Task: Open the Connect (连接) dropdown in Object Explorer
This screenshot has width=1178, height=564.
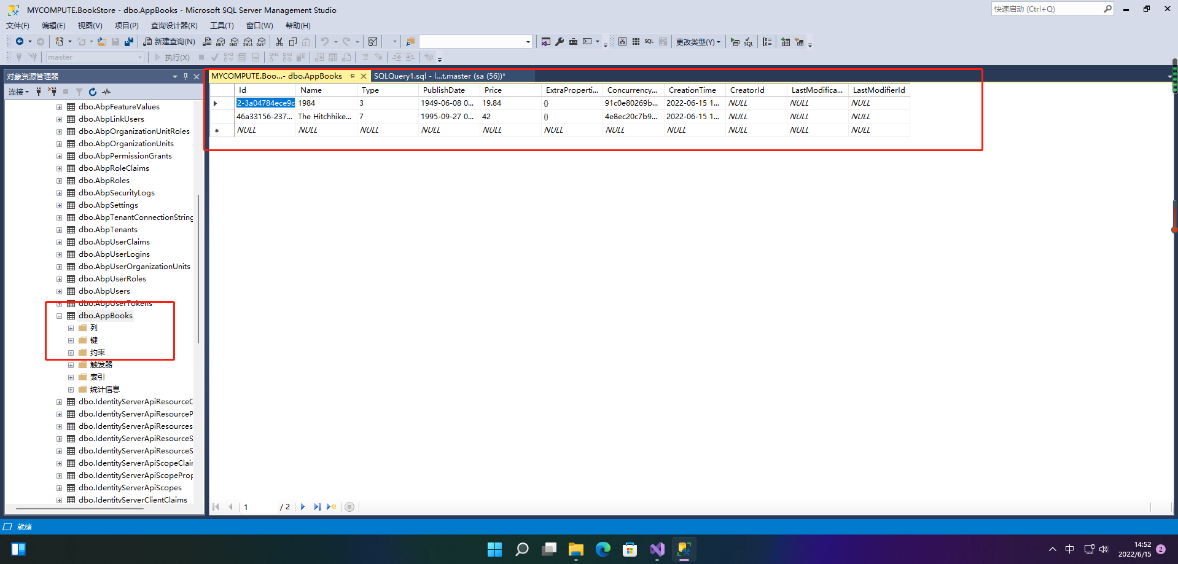Action: [18, 92]
